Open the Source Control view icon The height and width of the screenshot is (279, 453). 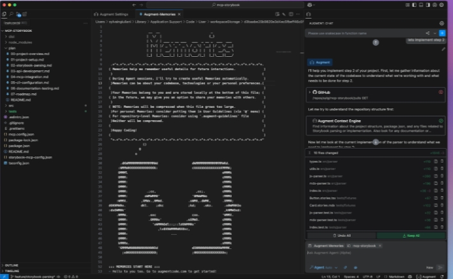18,14
